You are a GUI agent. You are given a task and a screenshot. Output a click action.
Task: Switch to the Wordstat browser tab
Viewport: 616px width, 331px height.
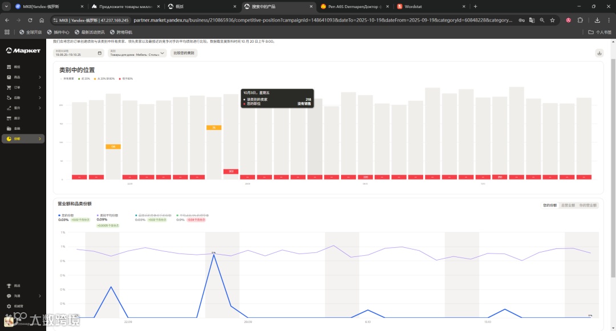(x=431, y=7)
